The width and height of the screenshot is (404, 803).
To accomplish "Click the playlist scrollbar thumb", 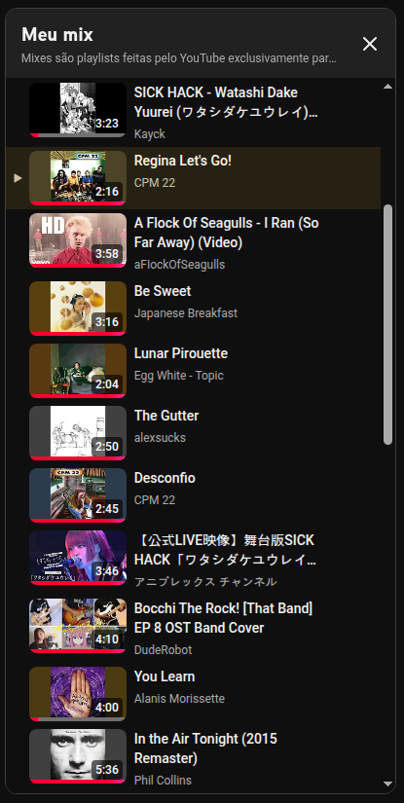I will tap(387, 324).
